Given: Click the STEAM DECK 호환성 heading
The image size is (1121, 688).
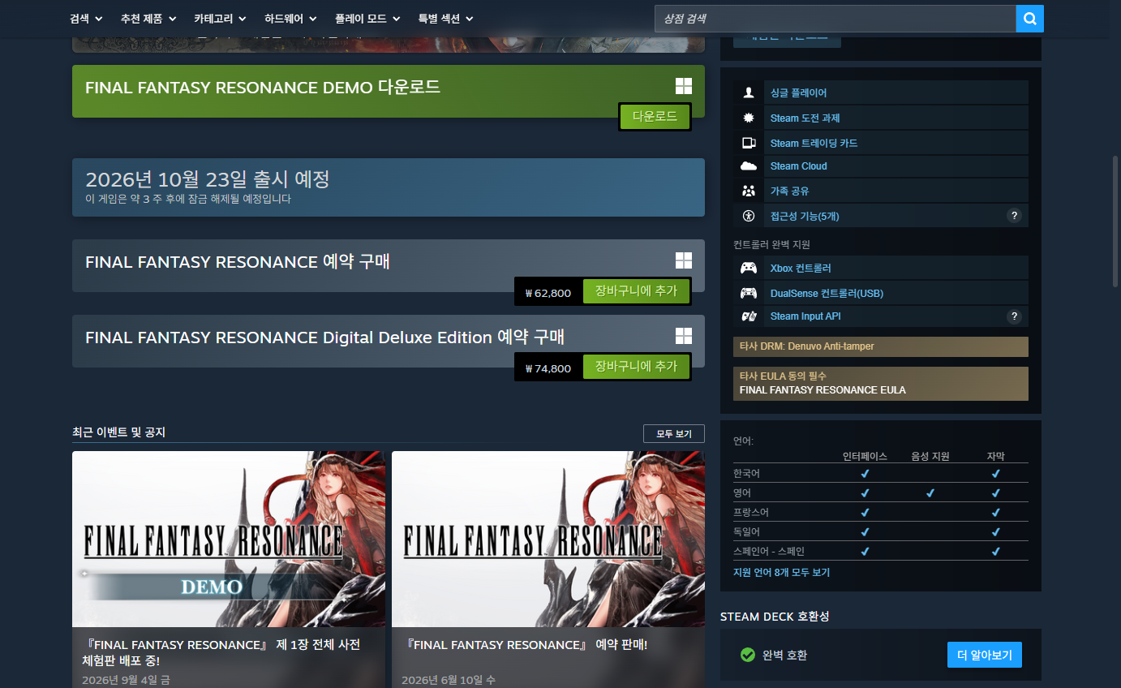Looking at the screenshot, I should [x=775, y=617].
